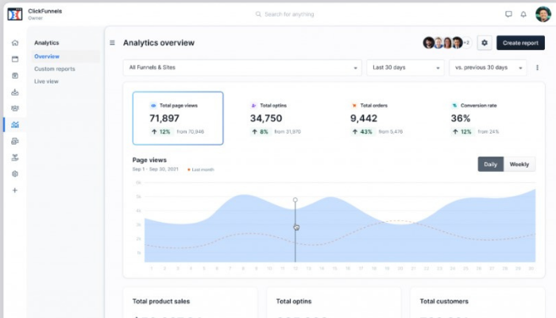Viewport: 556px width, 318px height.
Task: Click the first team member avatar
Action: [428, 43]
